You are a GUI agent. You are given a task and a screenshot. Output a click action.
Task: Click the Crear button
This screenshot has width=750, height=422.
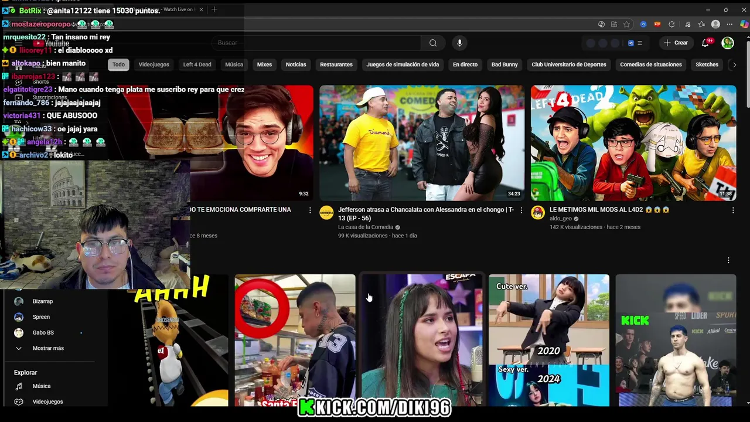(676, 43)
